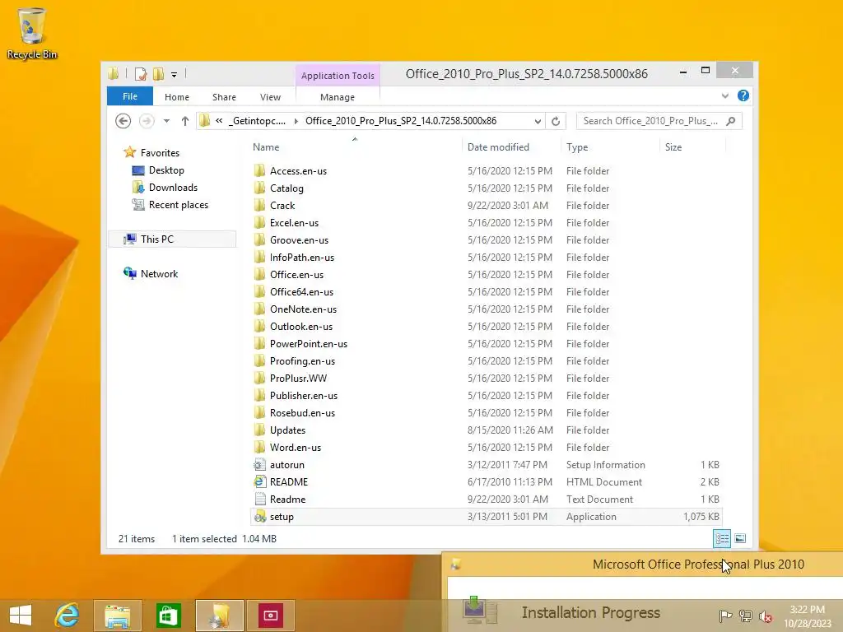Select the Updates folder icon

click(x=259, y=430)
